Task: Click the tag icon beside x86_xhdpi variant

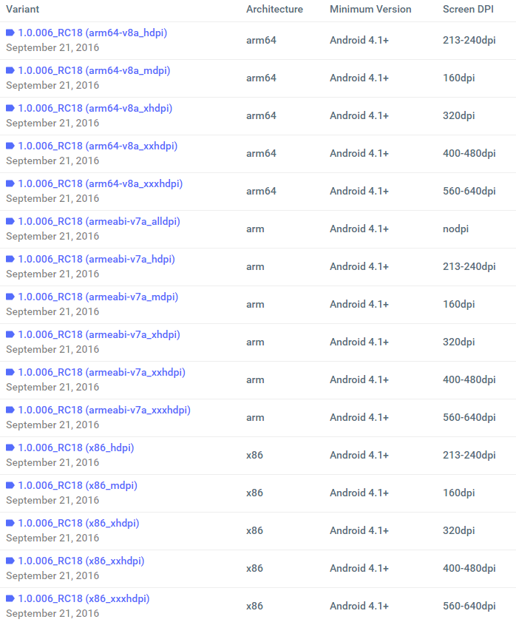Action: click(x=10, y=524)
